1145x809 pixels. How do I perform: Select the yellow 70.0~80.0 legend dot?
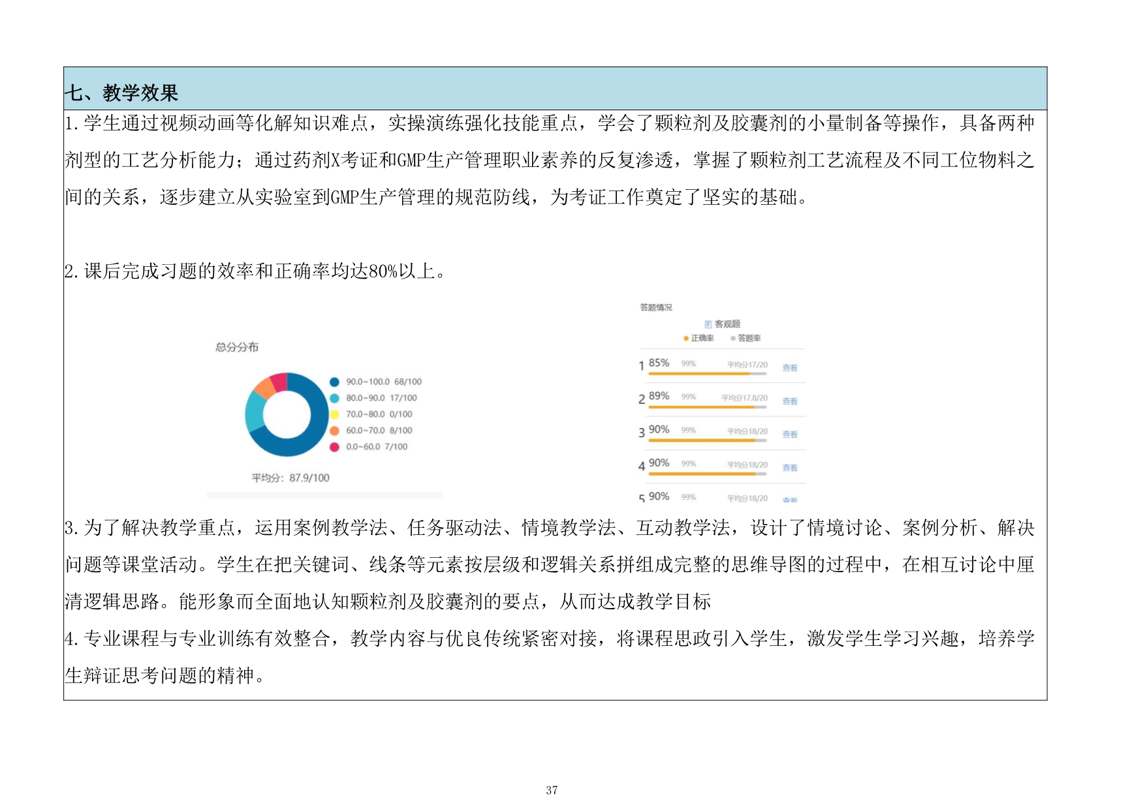[x=334, y=415]
